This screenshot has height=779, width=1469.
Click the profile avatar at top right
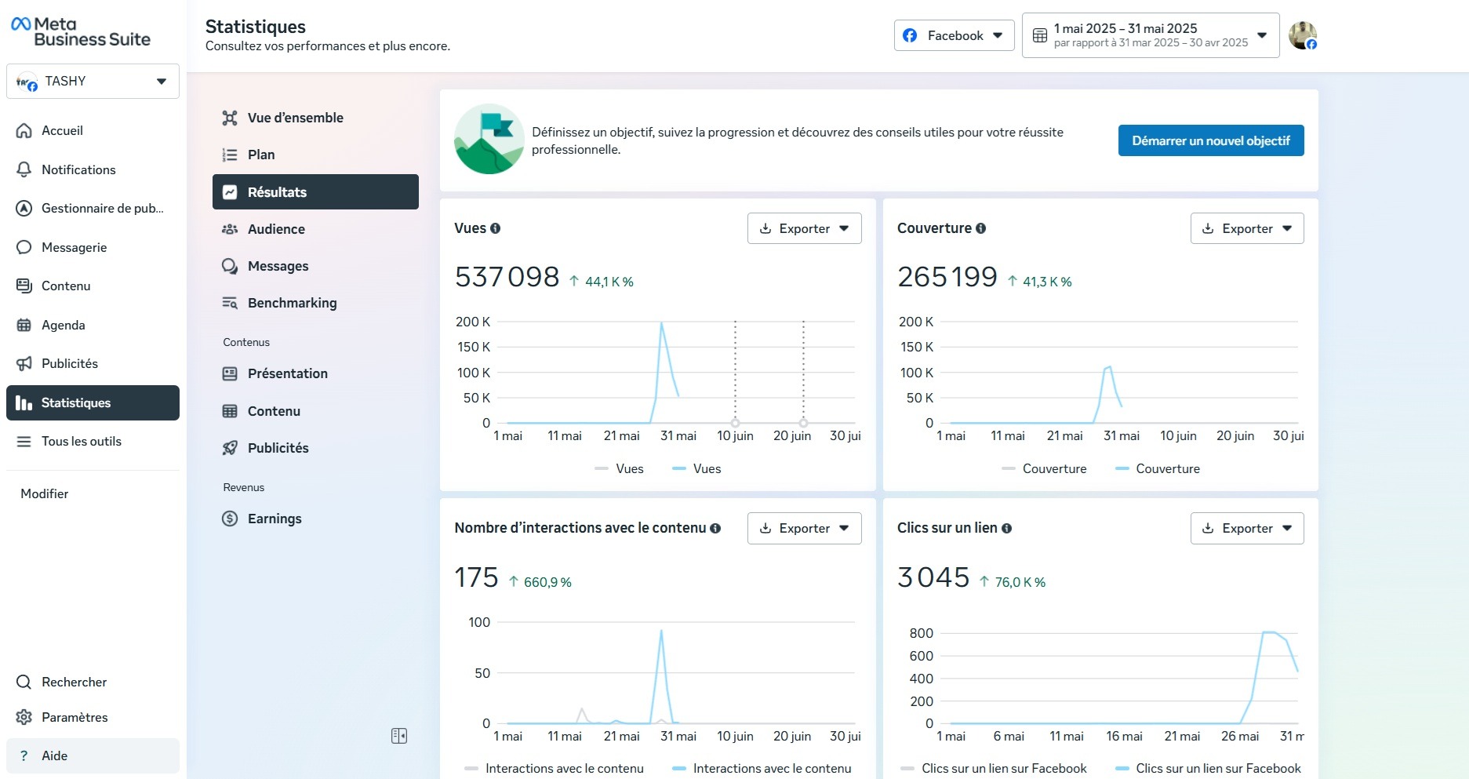click(x=1303, y=35)
